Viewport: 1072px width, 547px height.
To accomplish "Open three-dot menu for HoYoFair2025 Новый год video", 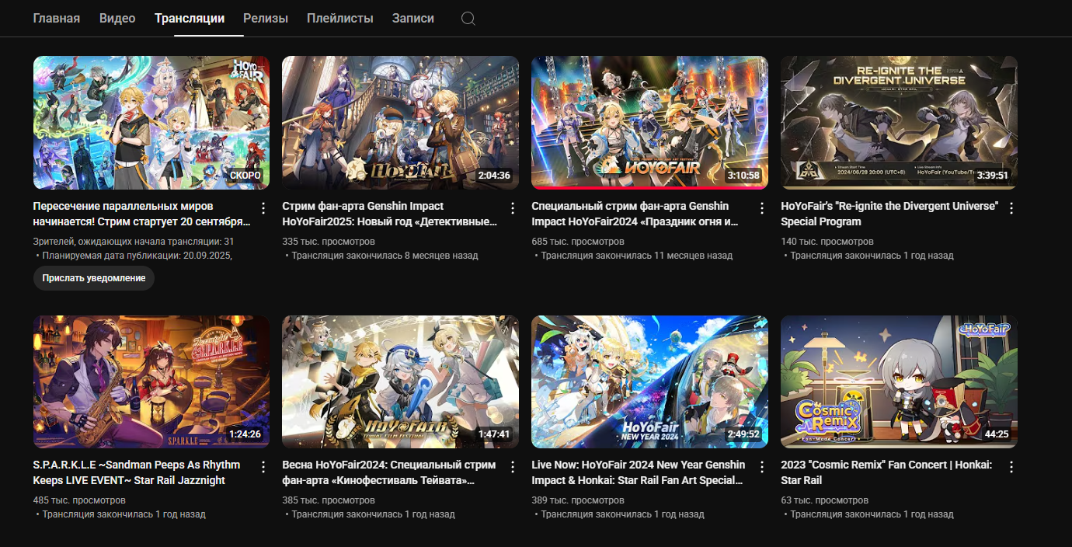I will (512, 208).
